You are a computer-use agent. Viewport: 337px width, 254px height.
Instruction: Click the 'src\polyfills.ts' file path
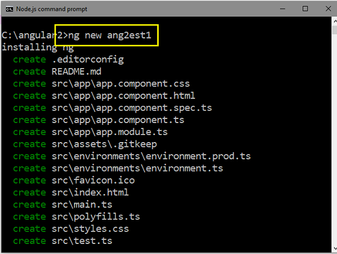[x=96, y=217]
